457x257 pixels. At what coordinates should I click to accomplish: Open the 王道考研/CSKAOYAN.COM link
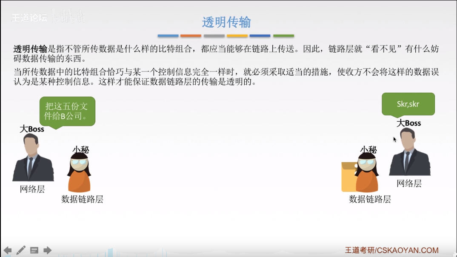[391, 249]
